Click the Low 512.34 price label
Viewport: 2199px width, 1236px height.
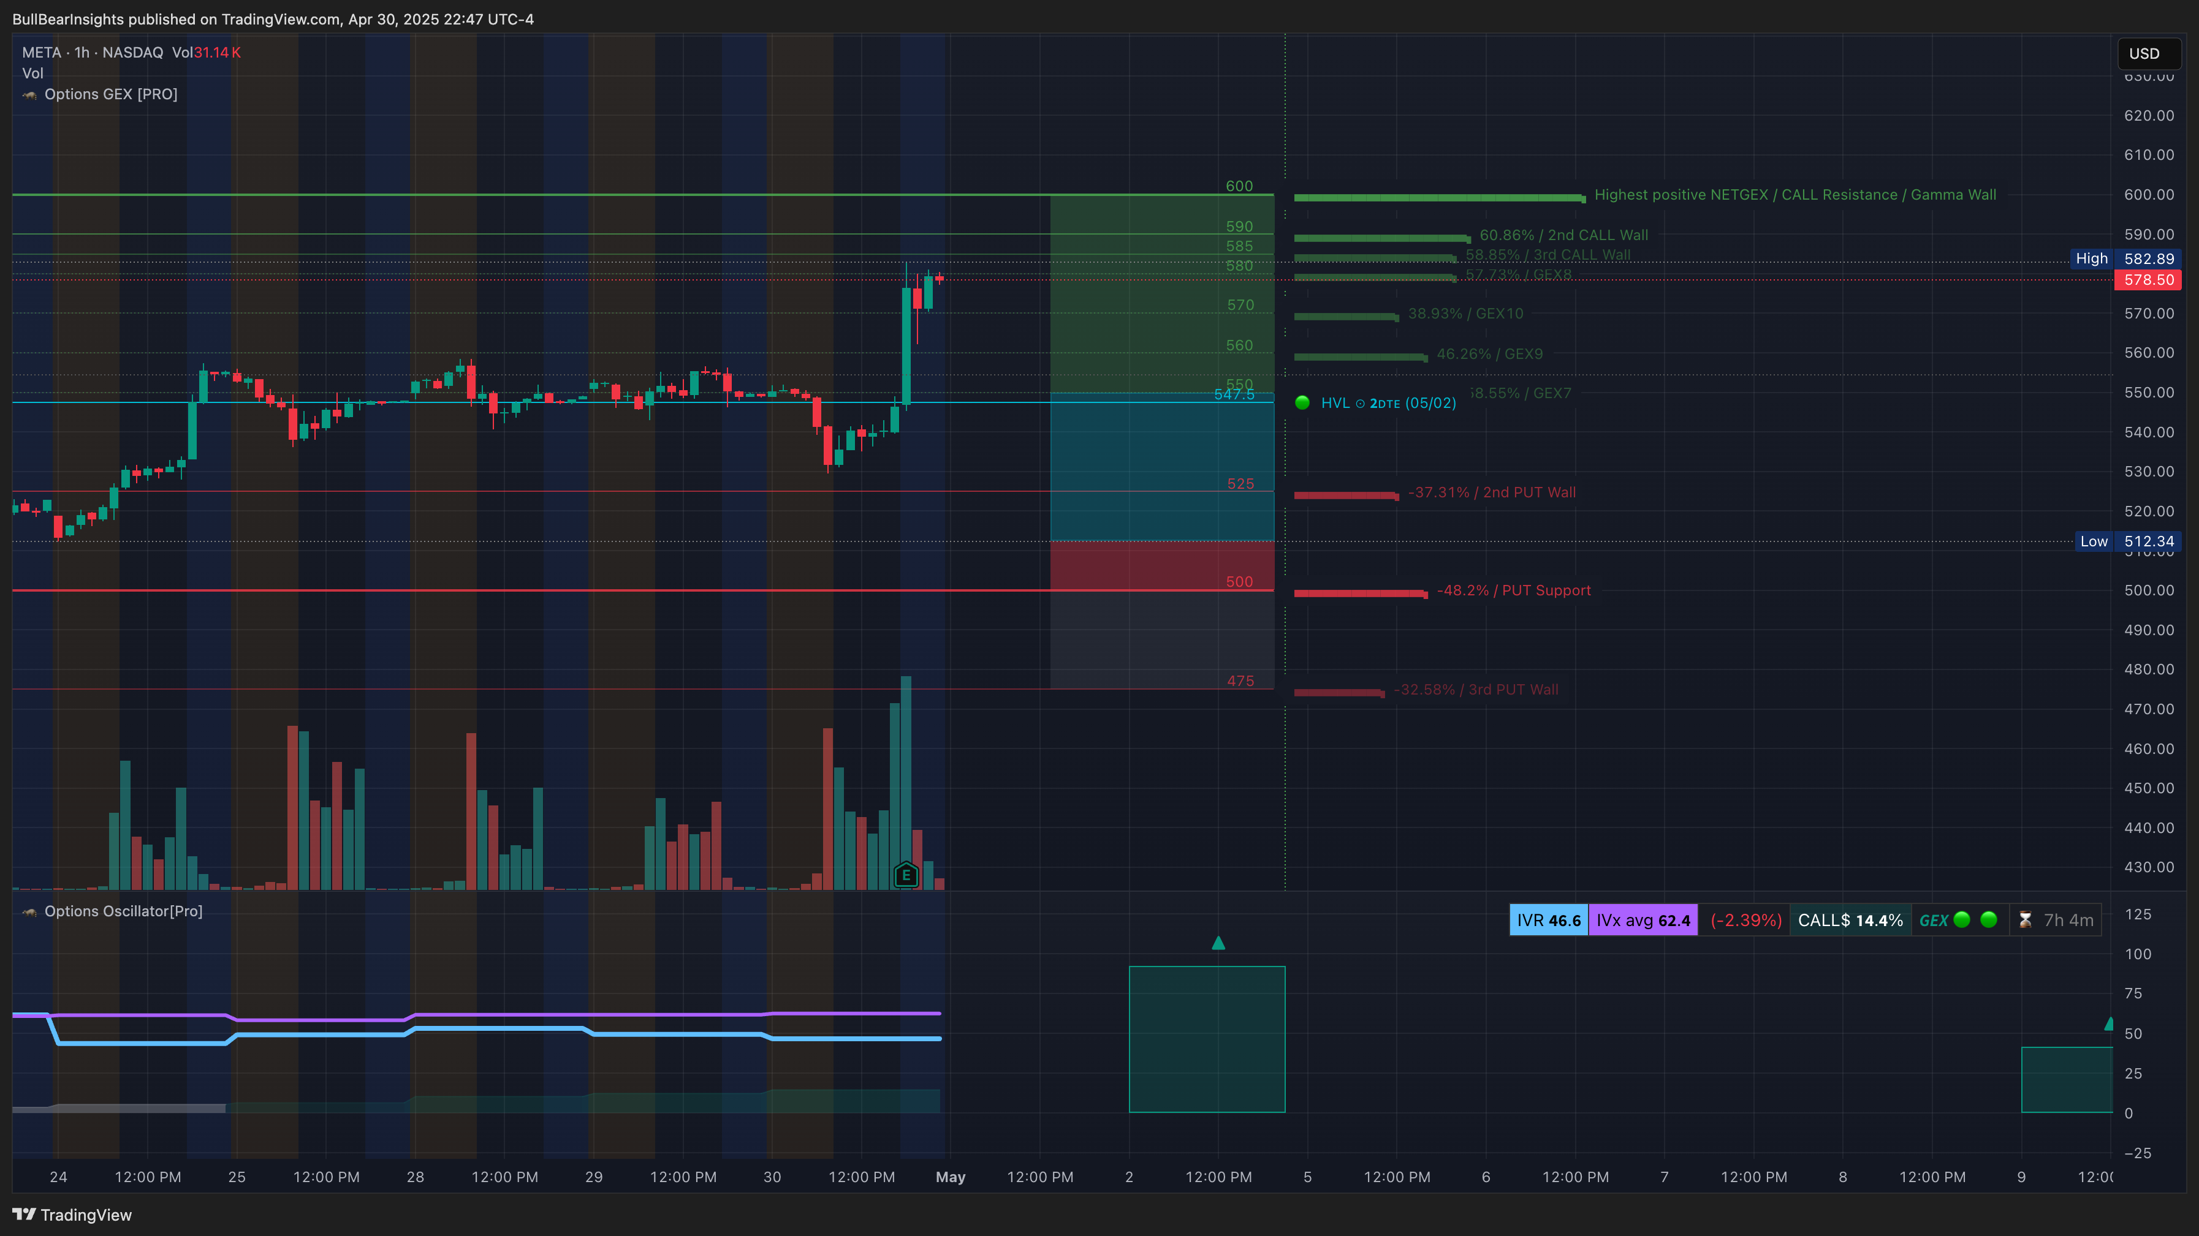(x=2128, y=541)
